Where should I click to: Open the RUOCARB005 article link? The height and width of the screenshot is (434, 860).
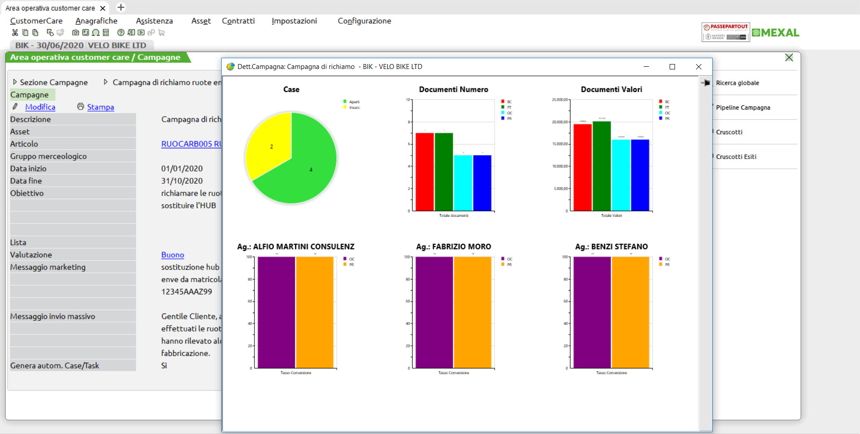coord(191,144)
